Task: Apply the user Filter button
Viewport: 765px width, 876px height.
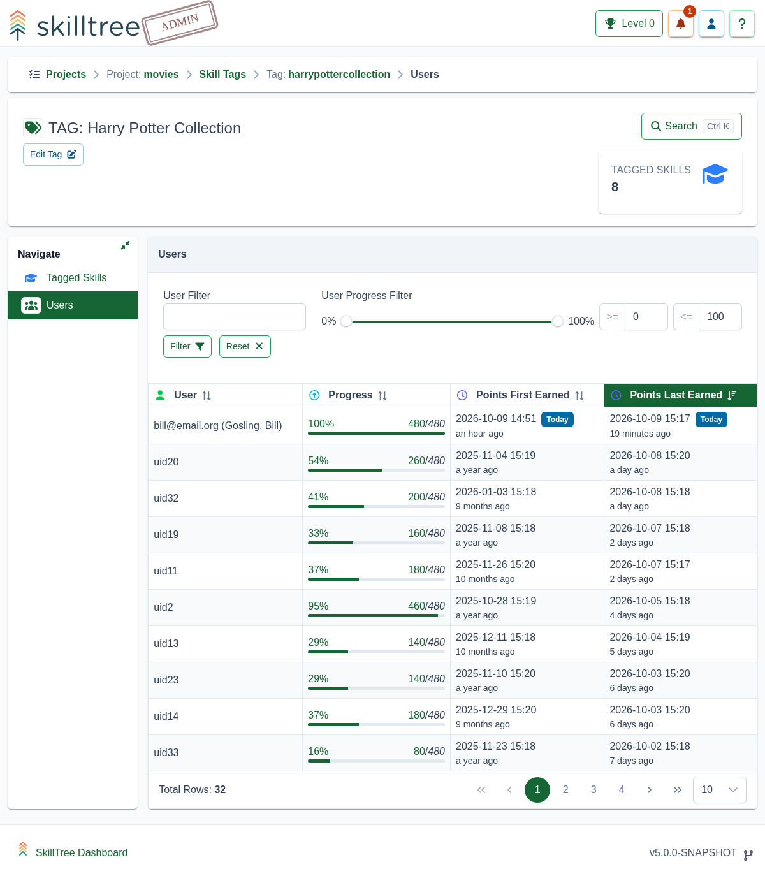Action: 187,347
